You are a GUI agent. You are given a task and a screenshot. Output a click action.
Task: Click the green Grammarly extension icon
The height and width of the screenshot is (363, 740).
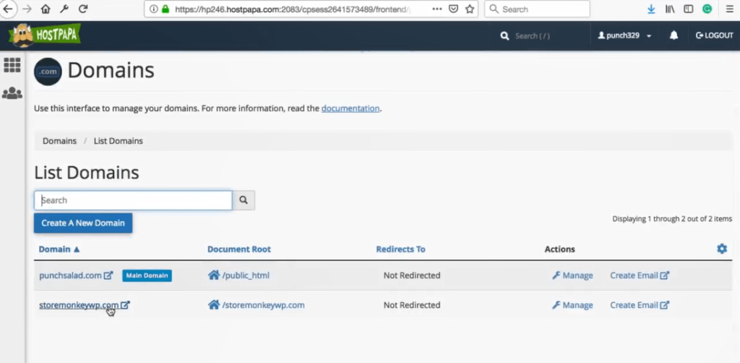(707, 9)
